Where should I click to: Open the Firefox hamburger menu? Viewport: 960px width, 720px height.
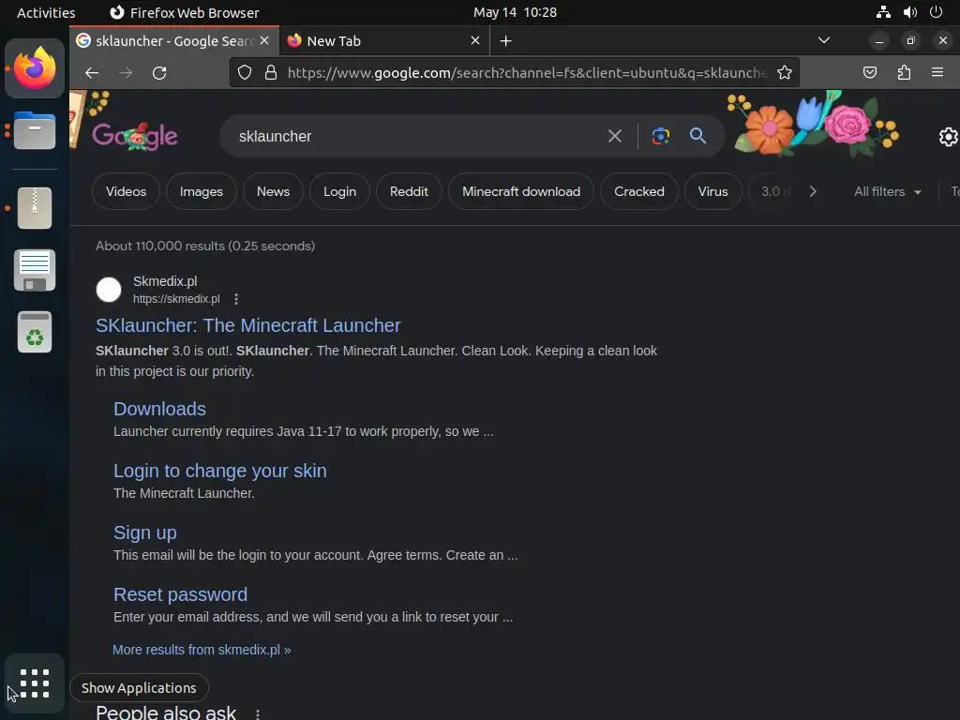(937, 72)
